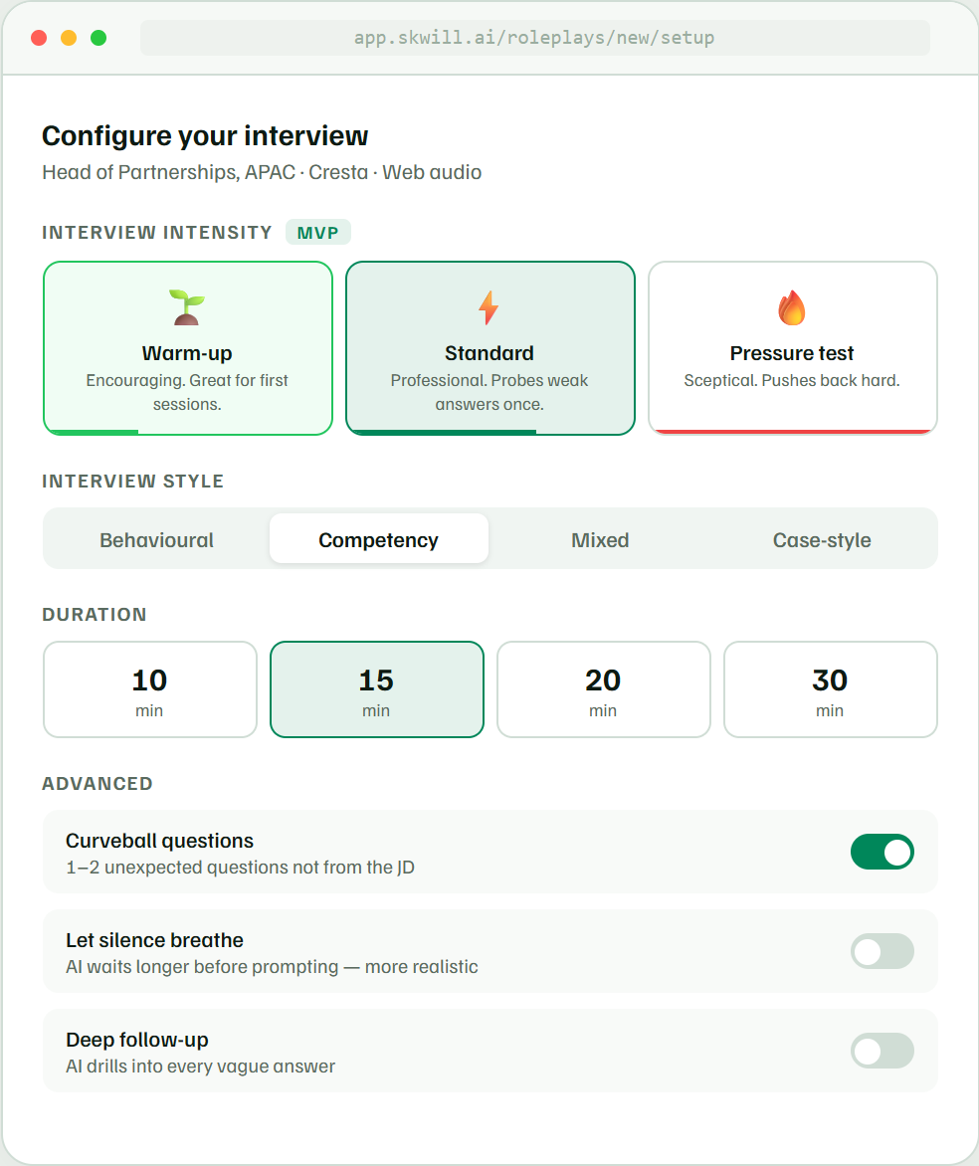979x1166 pixels.
Task: Click the MVP badge next to Interview Intensity
Action: [317, 232]
